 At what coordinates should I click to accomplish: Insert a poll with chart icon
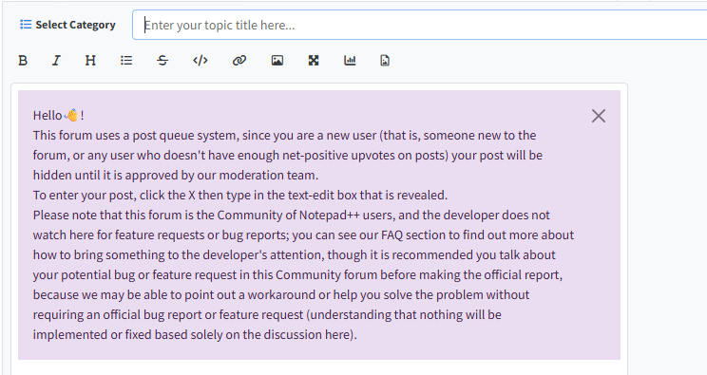350,61
